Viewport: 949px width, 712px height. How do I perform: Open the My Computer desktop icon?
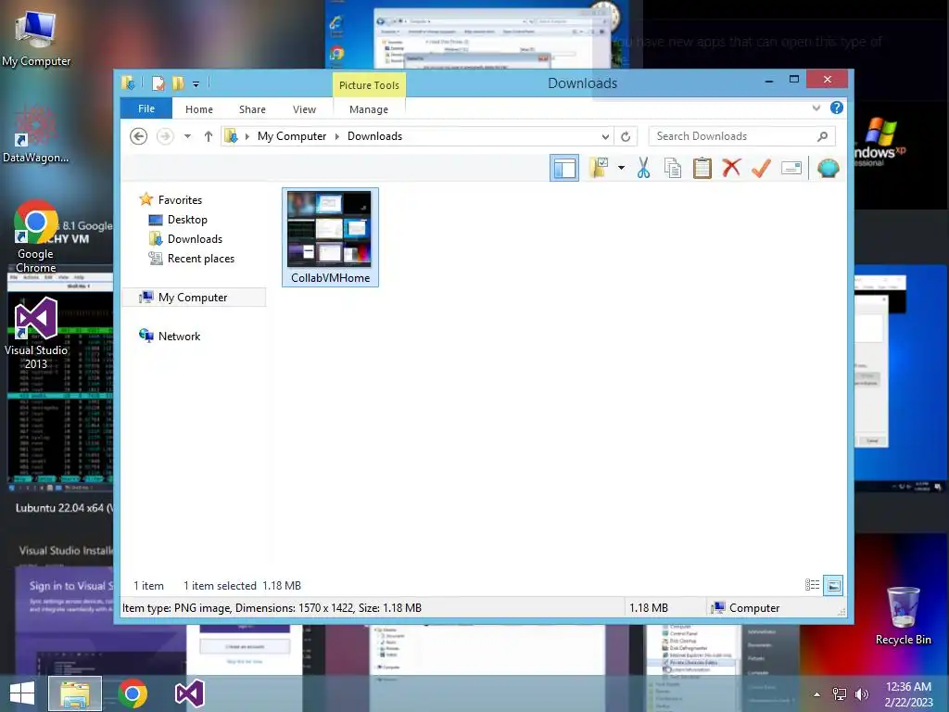pyautogui.click(x=36, y=39)
